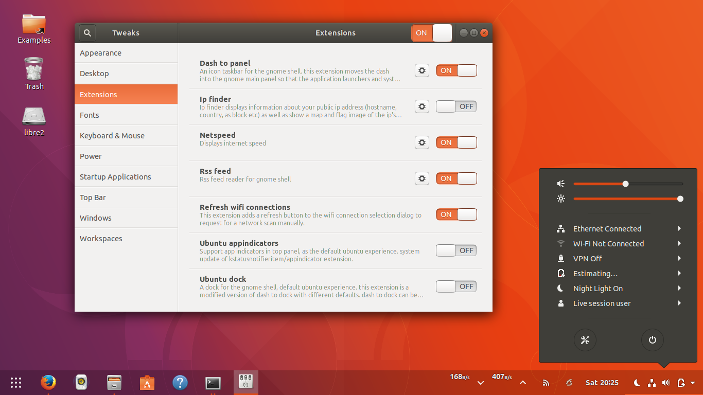Turn off the global Extensions switch
The width and height of the screenshot is (703, 395).
pos(432,33)
